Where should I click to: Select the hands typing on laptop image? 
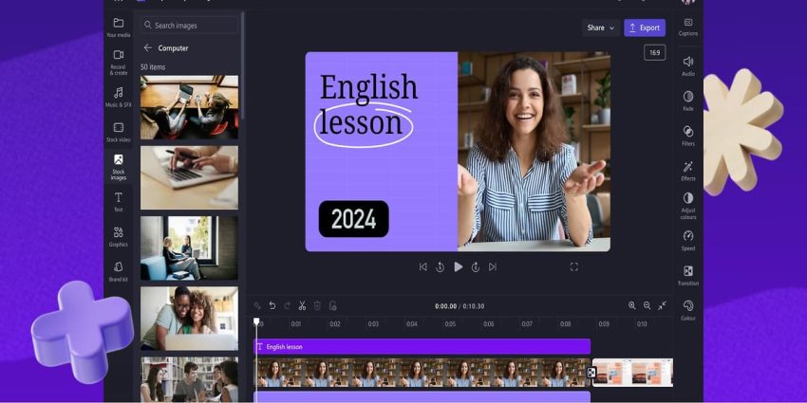189,177
